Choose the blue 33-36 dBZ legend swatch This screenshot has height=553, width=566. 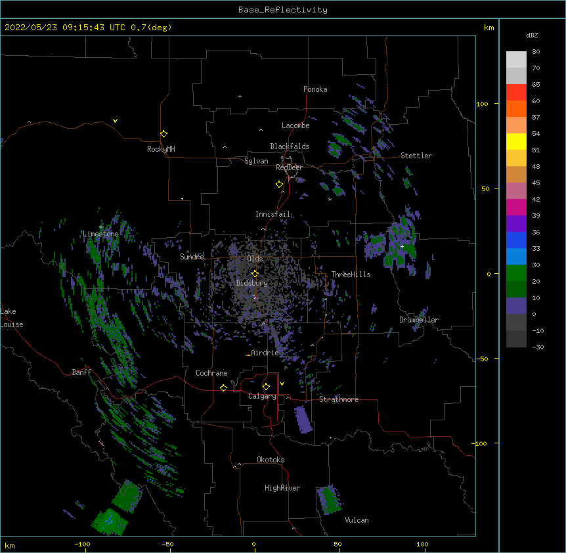pyautogui.click(x=516, y=240)
